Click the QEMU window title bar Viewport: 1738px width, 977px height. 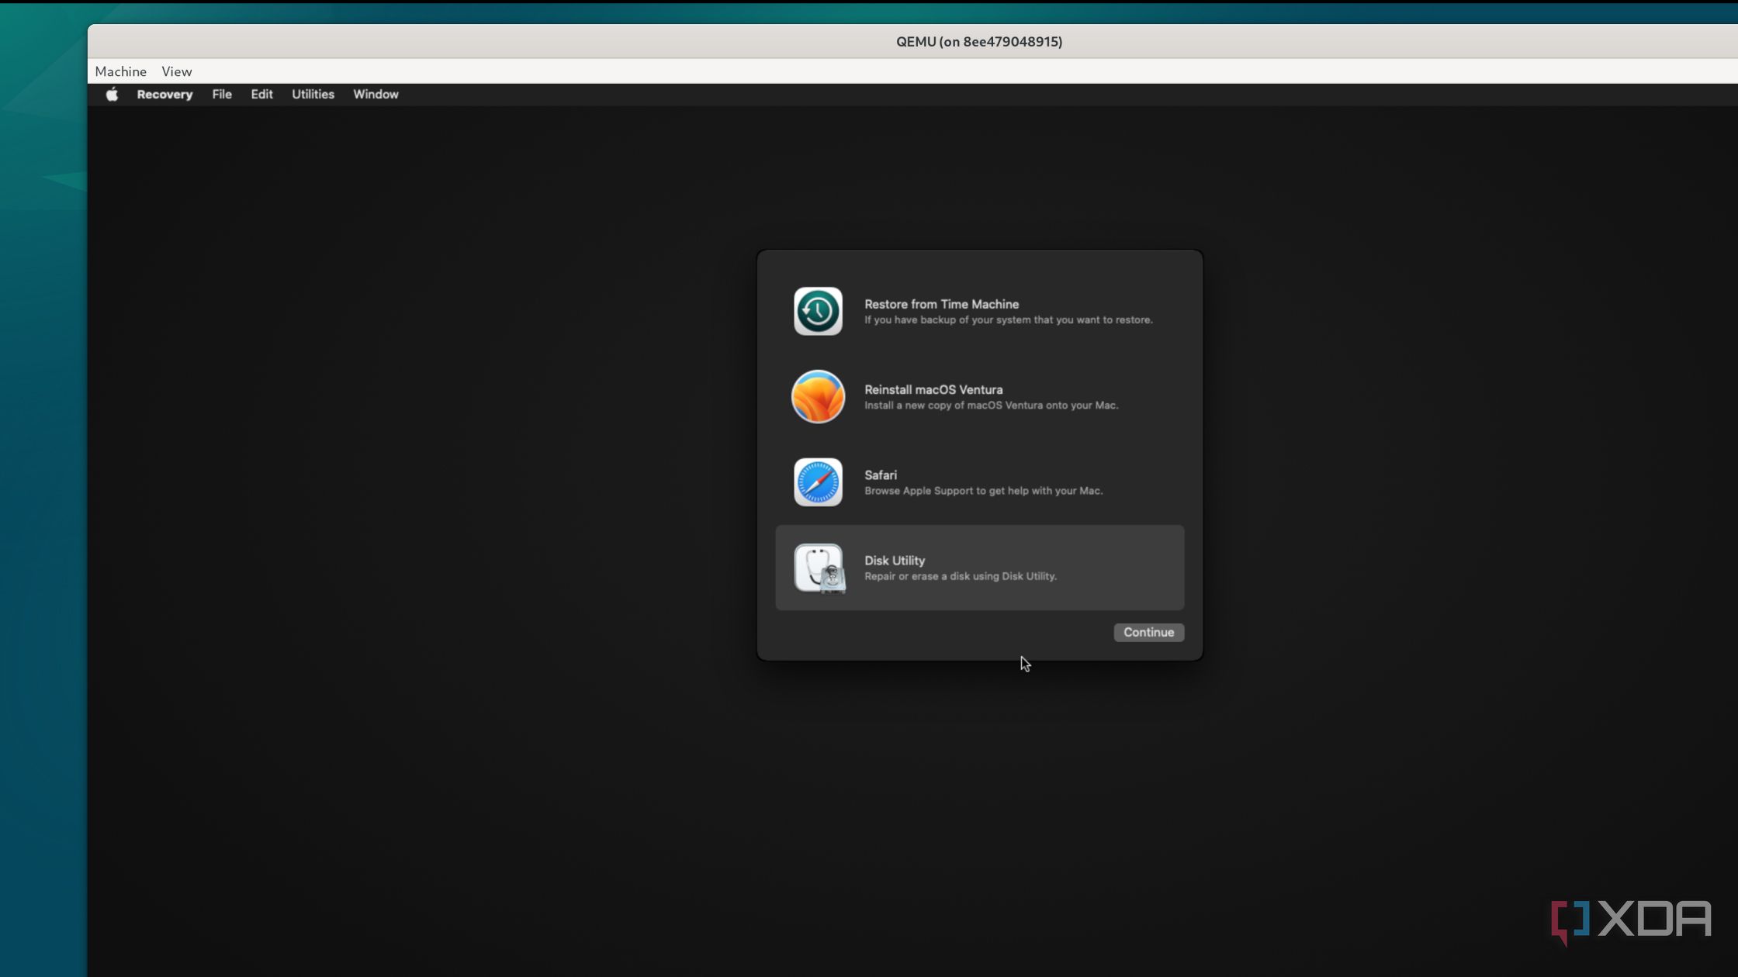coord(978,42)
